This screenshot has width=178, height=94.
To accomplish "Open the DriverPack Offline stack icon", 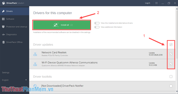I will coord(3,42).
